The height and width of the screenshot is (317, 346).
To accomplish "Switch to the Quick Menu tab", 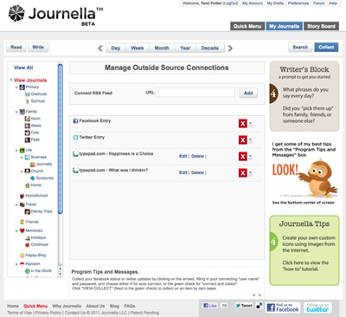I will click(x=247, y=26).
